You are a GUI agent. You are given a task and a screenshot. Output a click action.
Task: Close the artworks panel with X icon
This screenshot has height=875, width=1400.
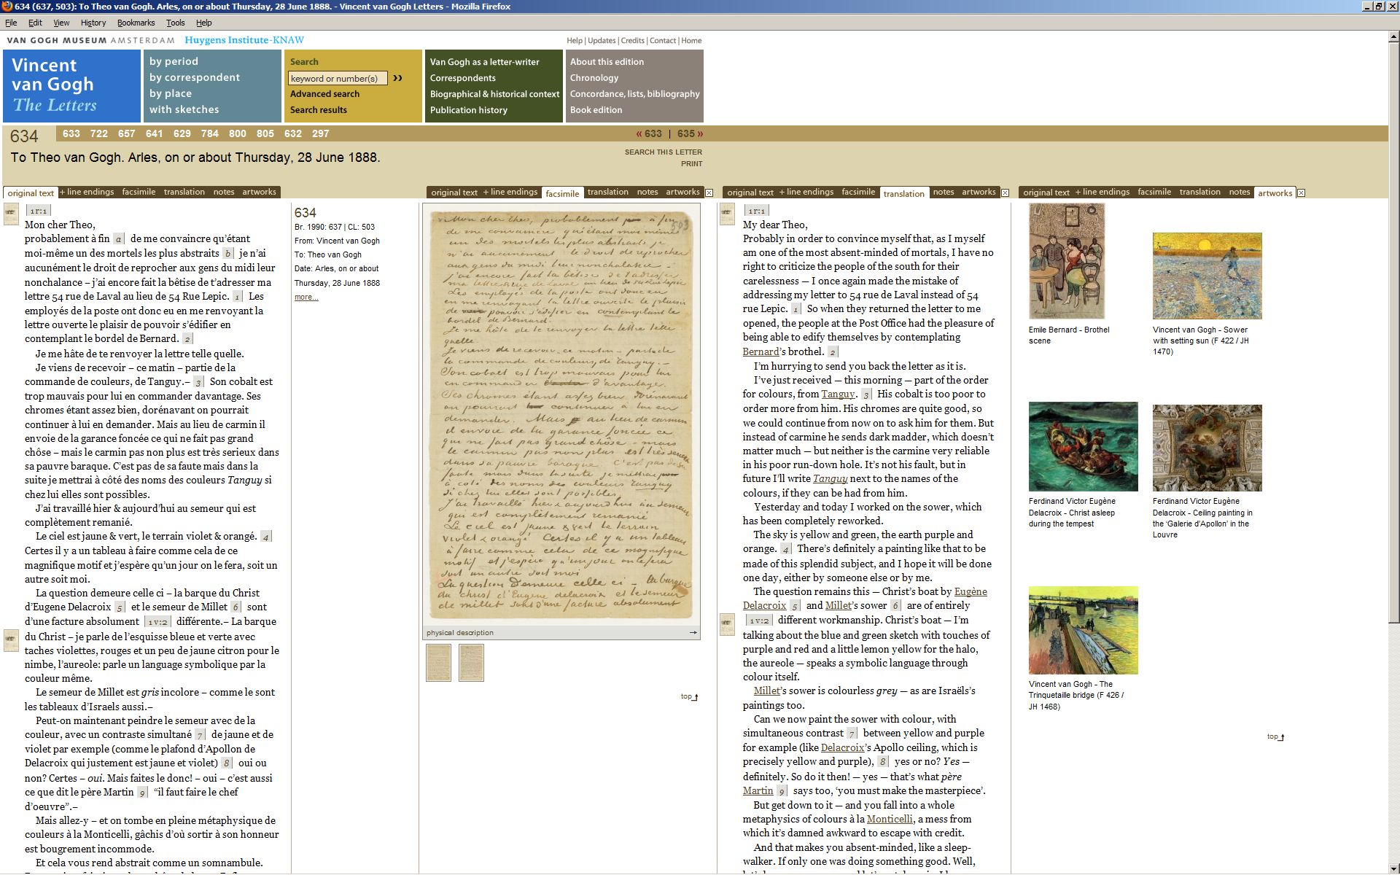point(1301,193)
